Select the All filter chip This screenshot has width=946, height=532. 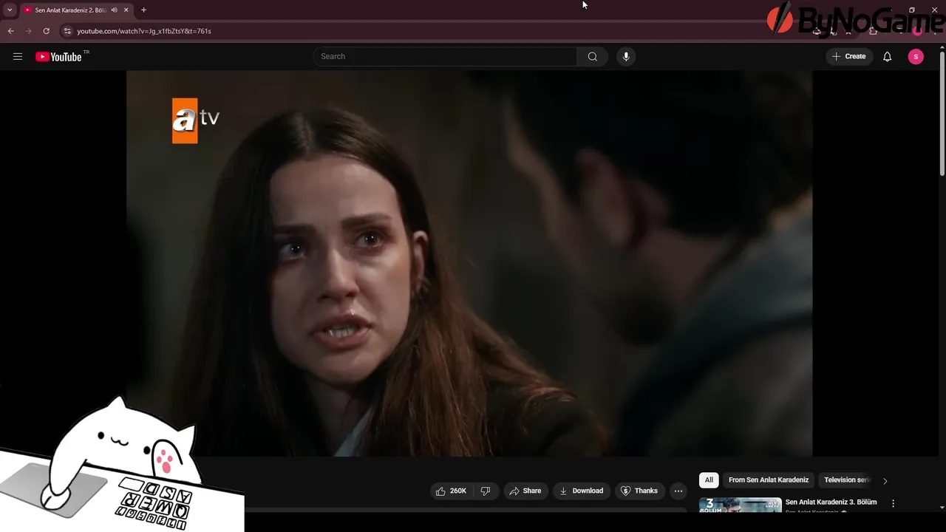tap(709, 480)
